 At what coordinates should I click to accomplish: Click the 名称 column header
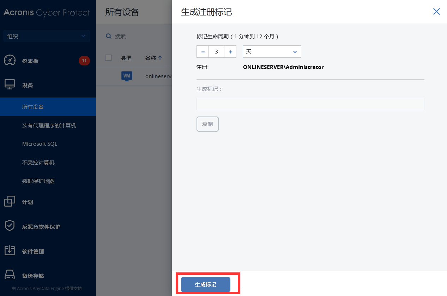[151, 58]
